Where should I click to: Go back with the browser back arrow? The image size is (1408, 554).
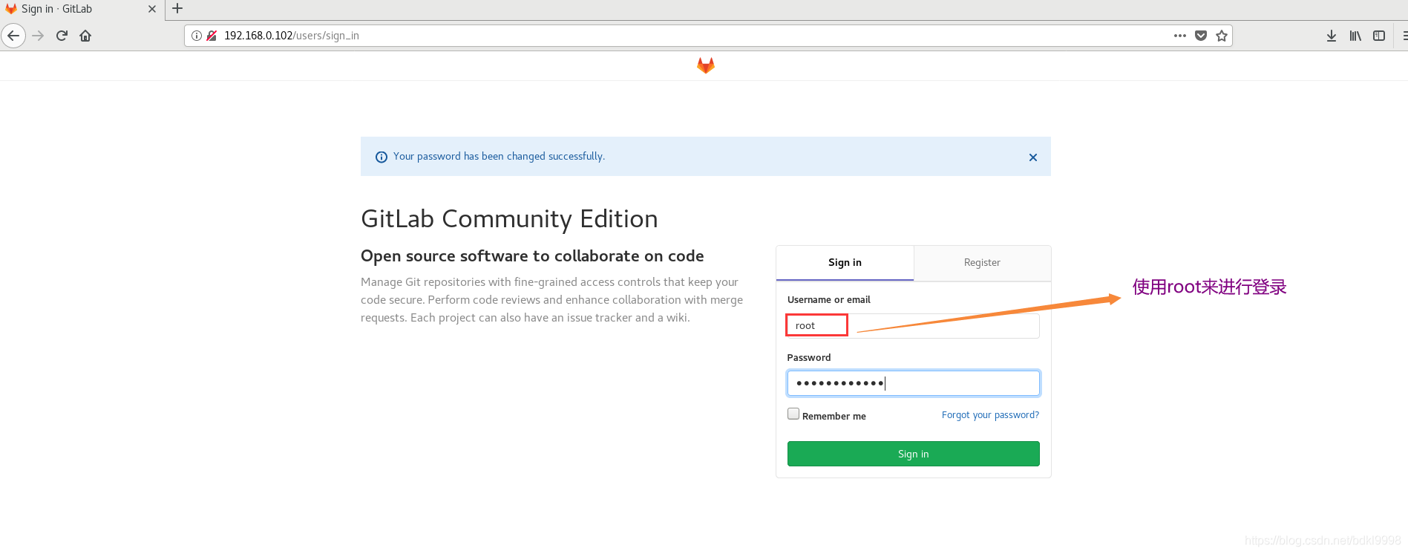[x=13, y=36]
